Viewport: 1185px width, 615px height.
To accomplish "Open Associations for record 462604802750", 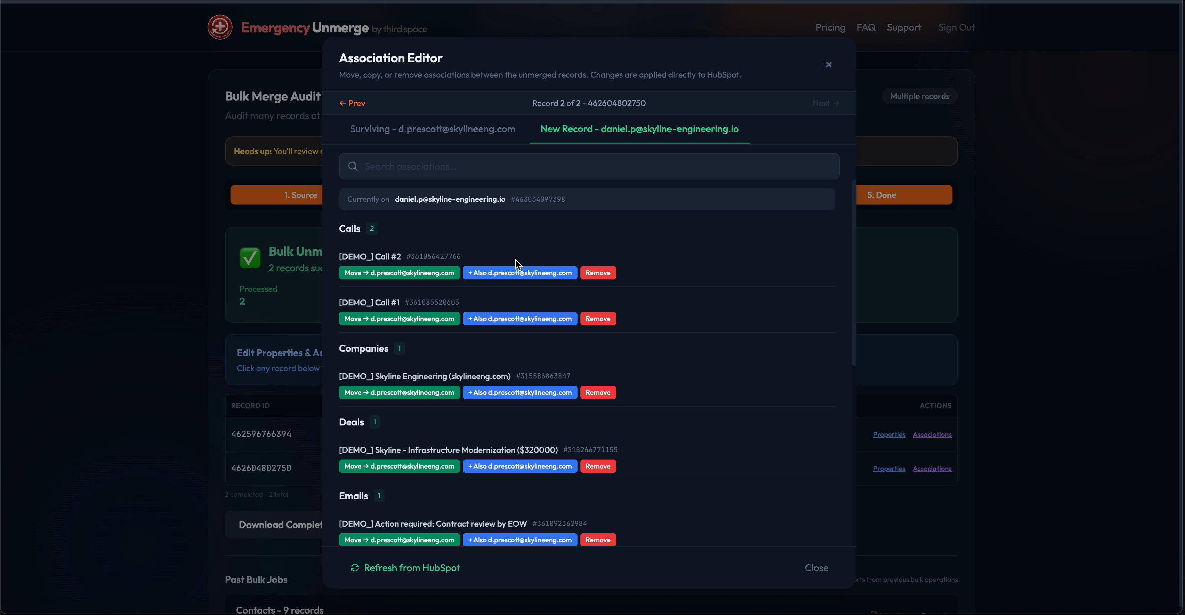I will pyautogui.click(x=932, y=469).
